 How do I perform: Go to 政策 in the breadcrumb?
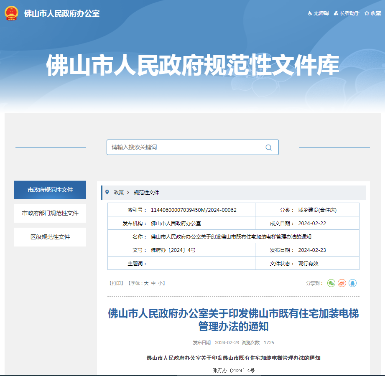(119, 193)
